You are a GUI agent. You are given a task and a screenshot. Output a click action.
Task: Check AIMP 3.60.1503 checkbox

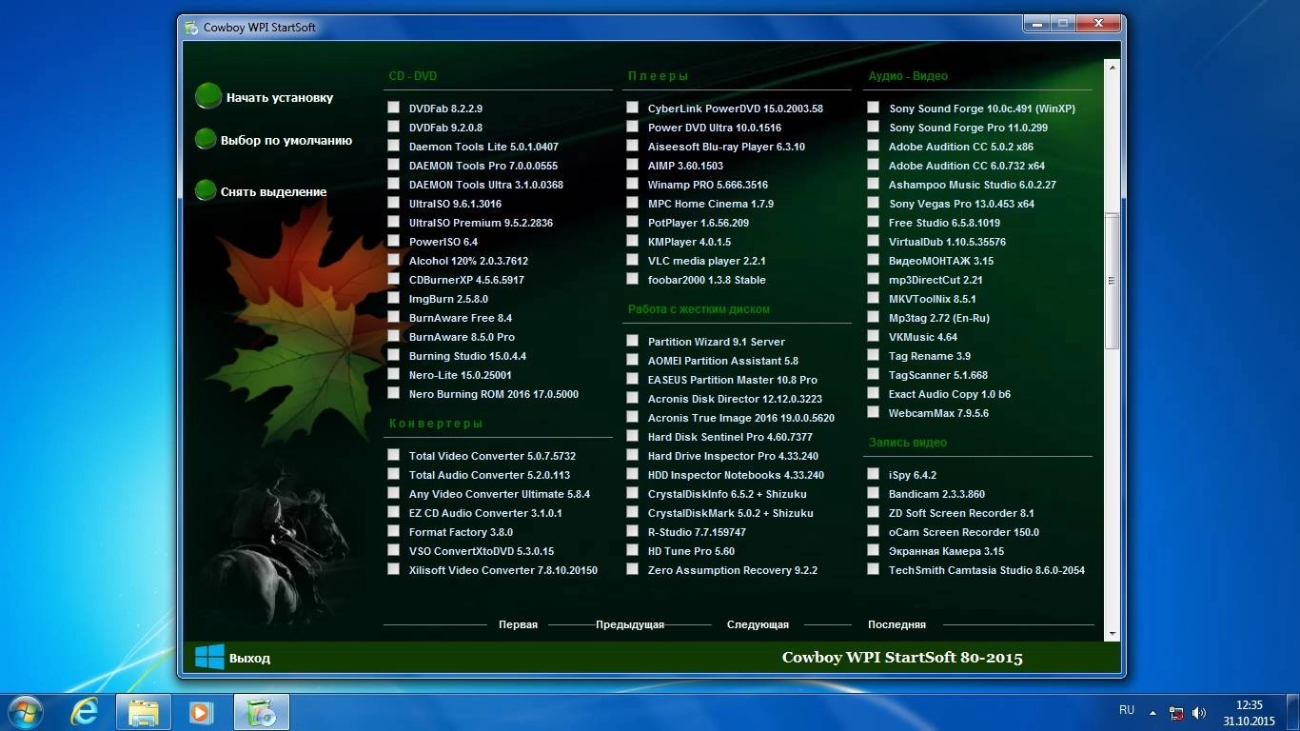coord(632,165)
